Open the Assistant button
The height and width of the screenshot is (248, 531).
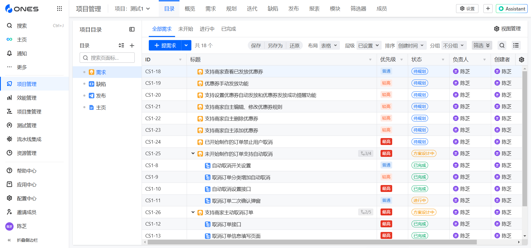[512, 9]
